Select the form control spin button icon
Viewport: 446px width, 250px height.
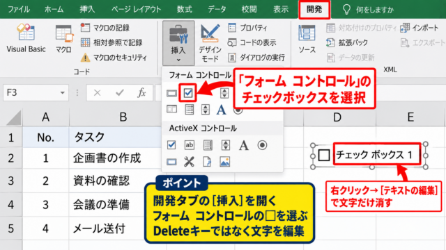click(224, 93)
